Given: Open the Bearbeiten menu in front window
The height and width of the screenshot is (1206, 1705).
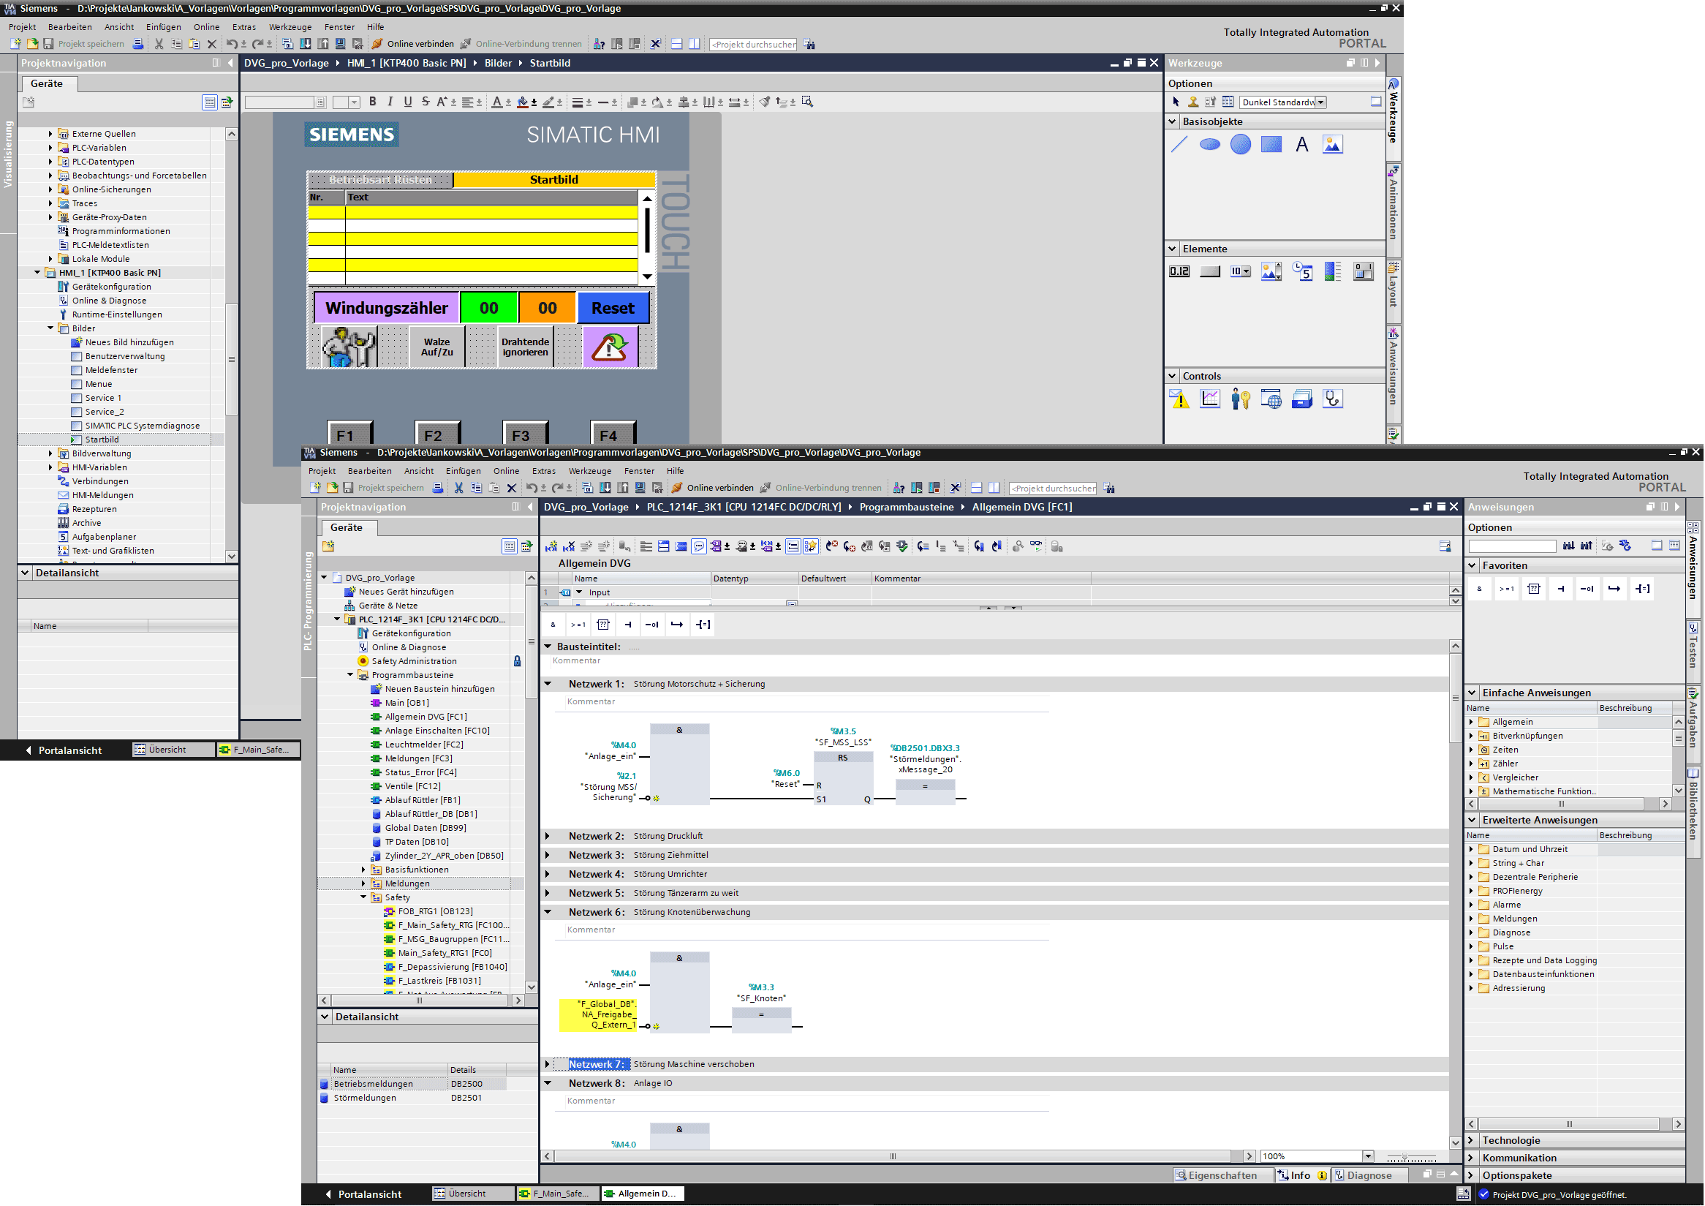Looking at the screenshot, I should 369,472.
